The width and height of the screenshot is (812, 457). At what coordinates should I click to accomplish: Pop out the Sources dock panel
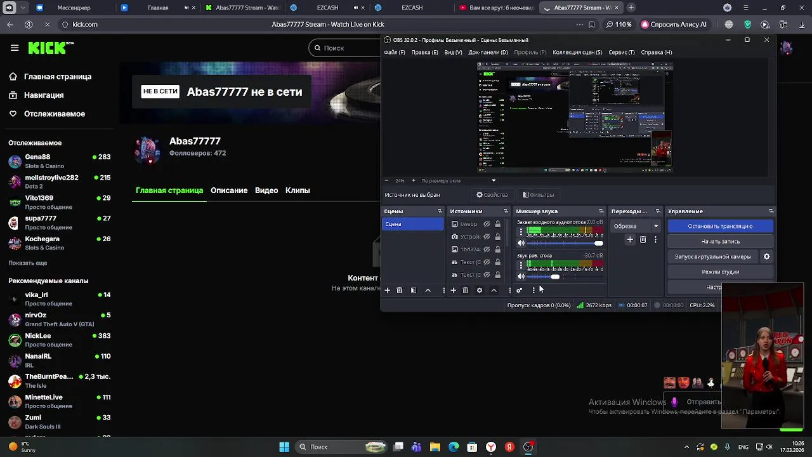pyautogui.click(x=506, y=211)
